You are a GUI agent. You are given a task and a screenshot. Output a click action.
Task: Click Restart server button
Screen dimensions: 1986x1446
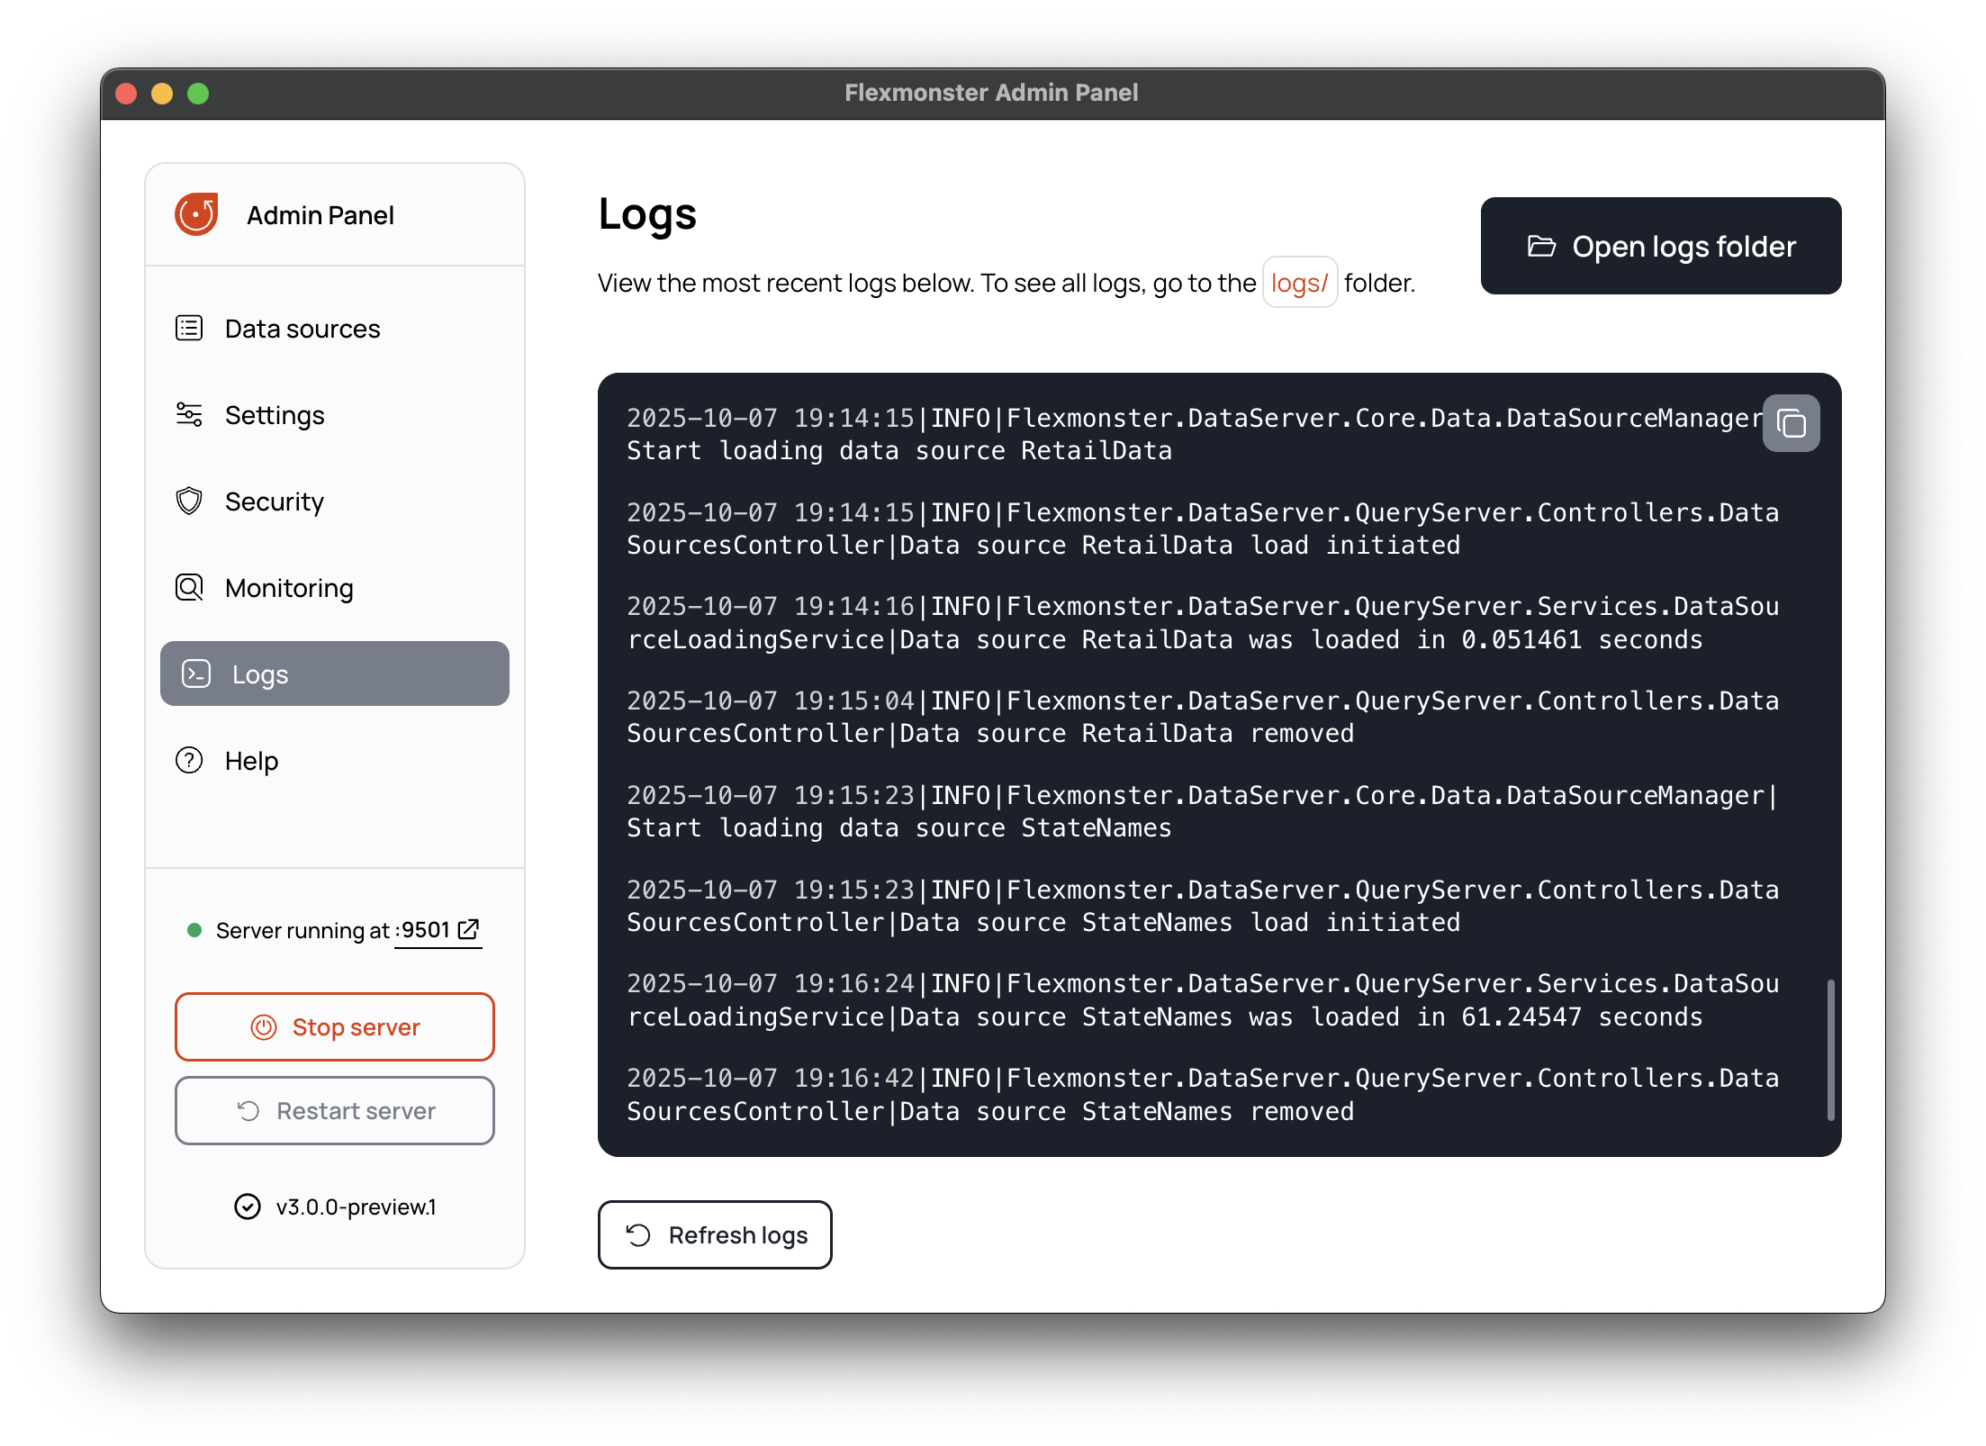pos(335,1110)
